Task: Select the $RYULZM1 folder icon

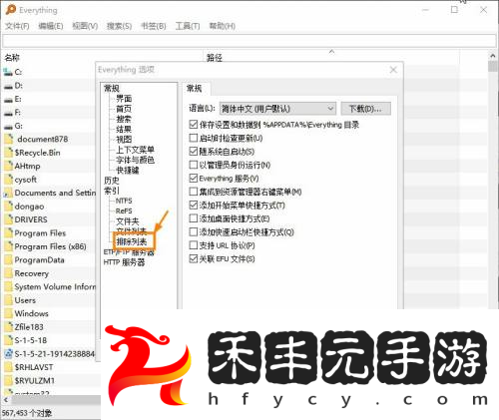Action: (x=9, y=381)
